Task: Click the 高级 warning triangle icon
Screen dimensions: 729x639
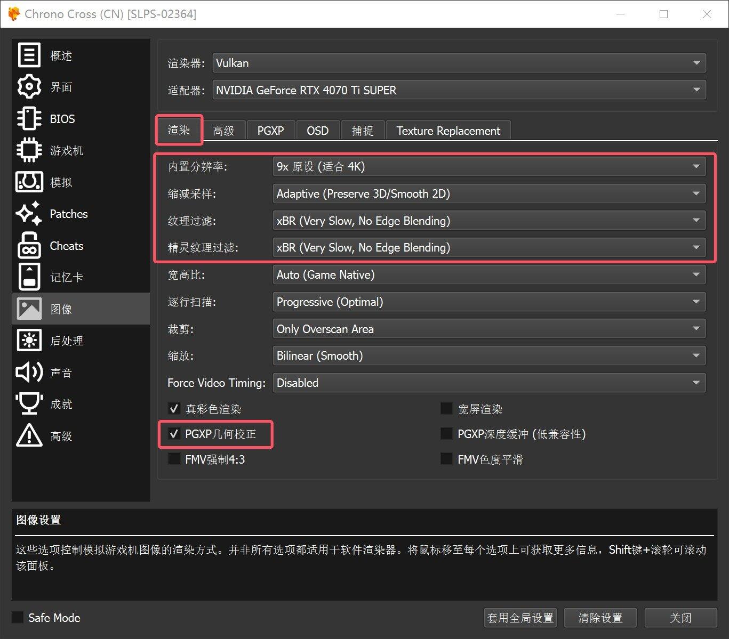Action: click(x=29, y=435)
